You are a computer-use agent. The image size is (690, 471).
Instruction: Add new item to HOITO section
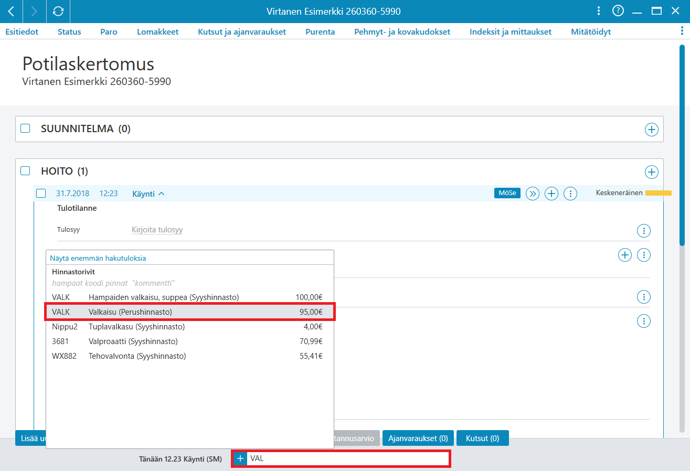tap(651, 172)
